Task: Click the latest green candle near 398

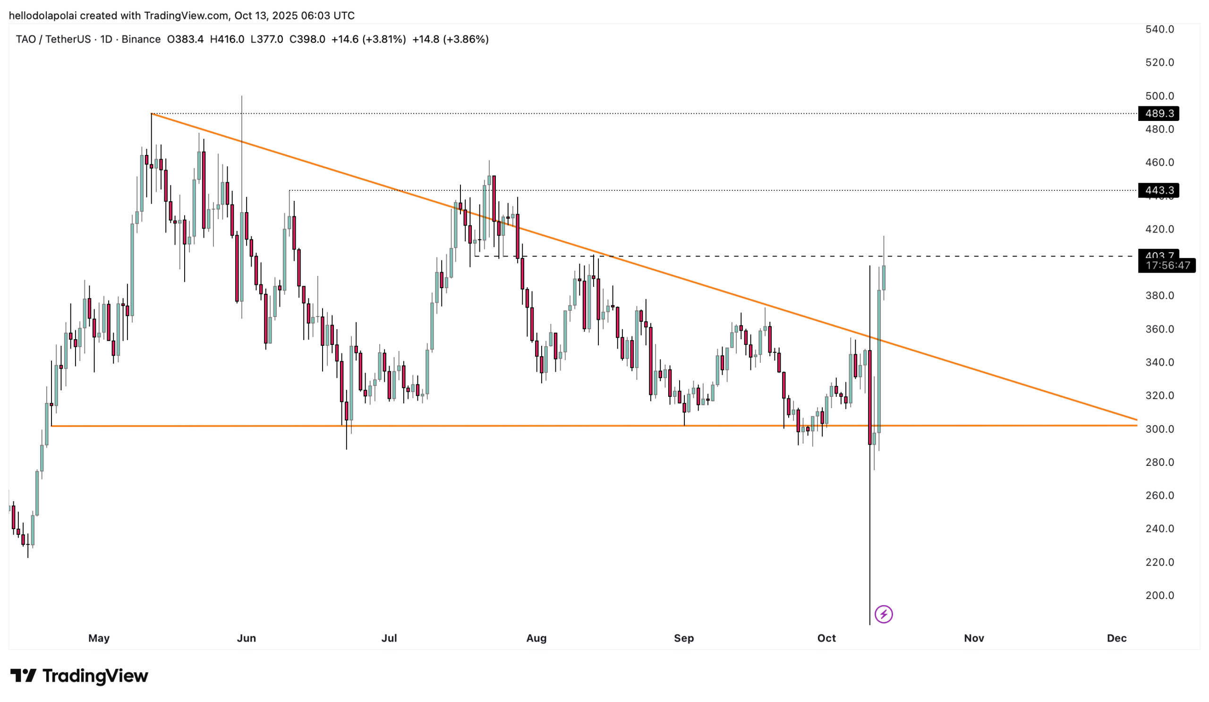Action: 884,278
